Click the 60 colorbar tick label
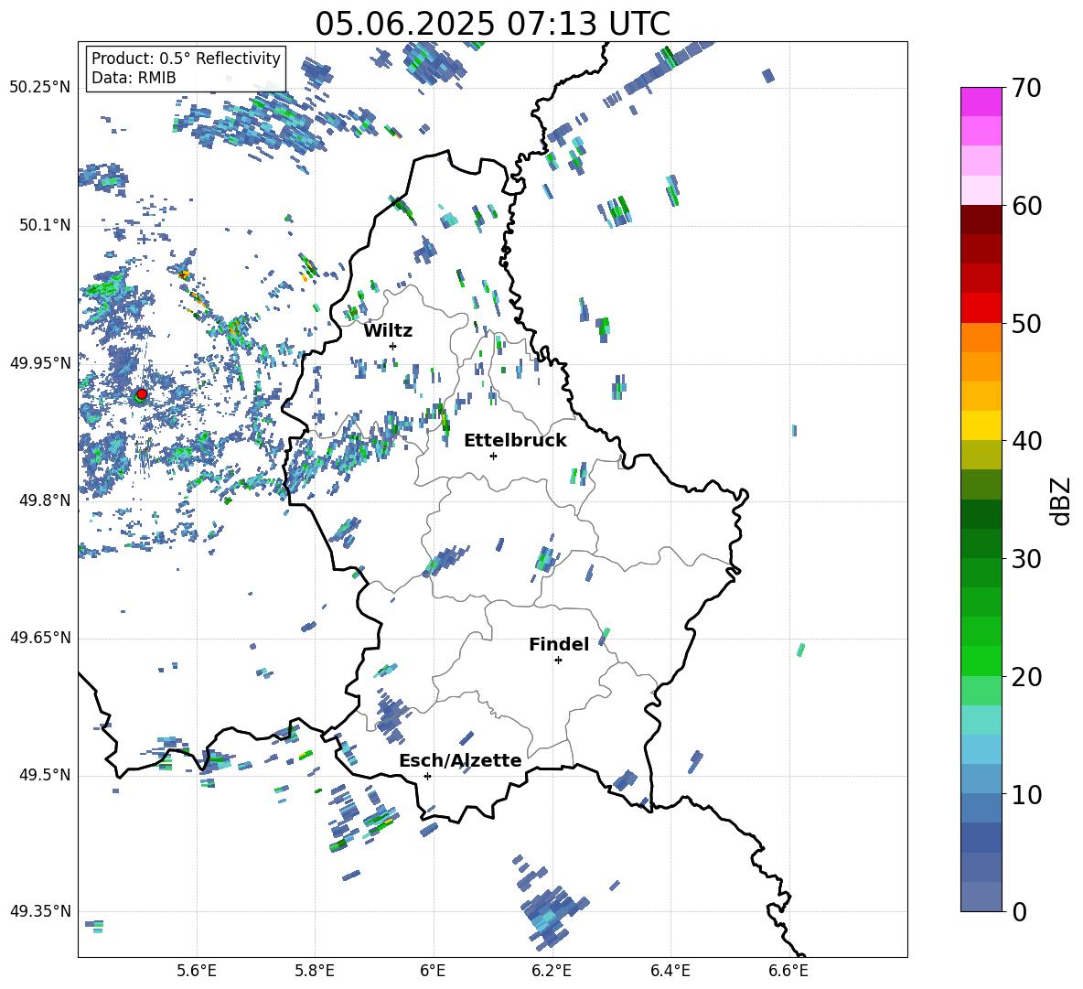Viewport: 1083px width, 989px height. coord(1026,206)
